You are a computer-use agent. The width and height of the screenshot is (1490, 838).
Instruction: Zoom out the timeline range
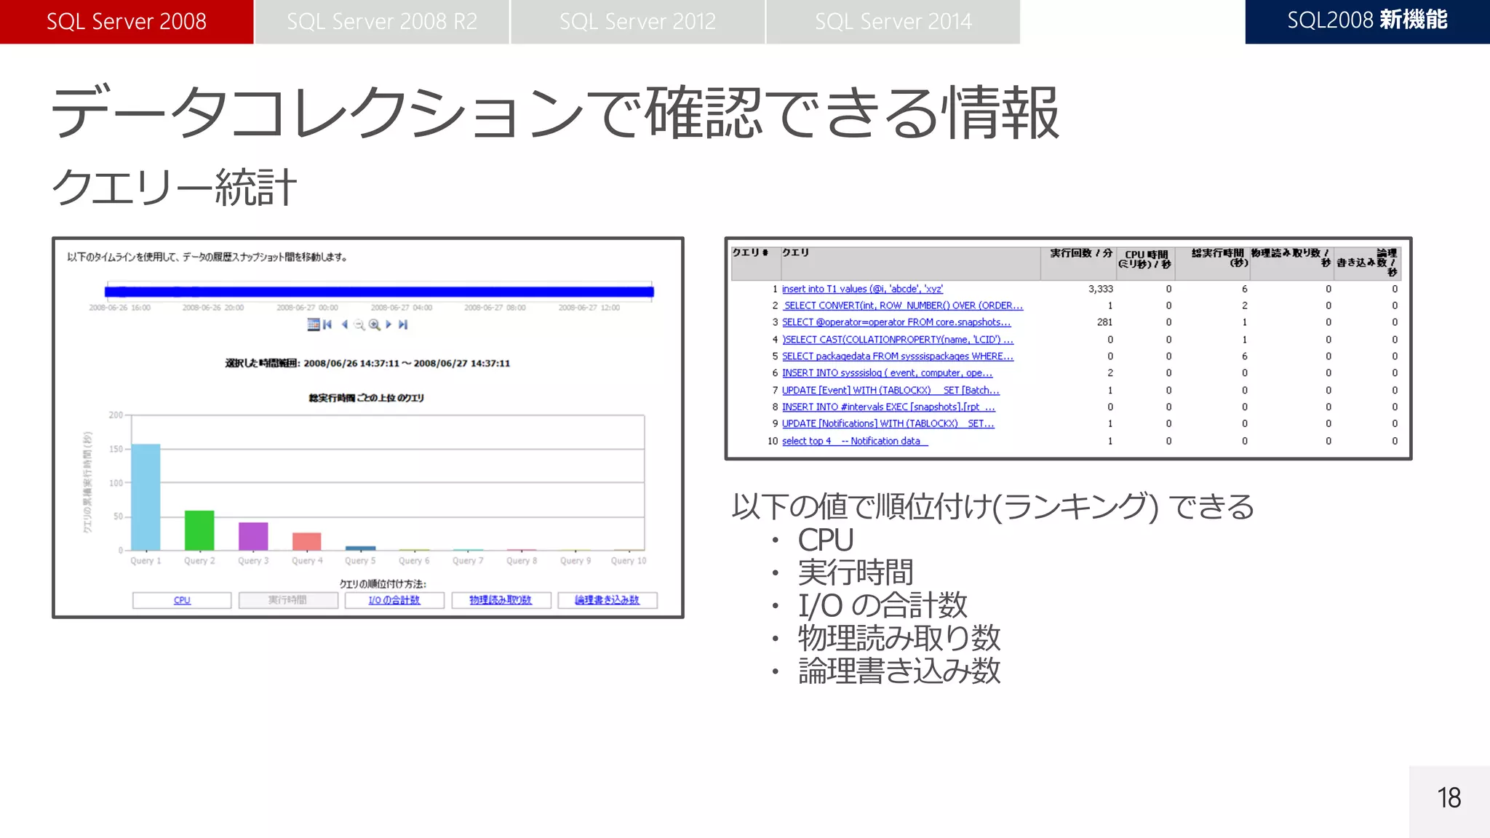[359, 325]
